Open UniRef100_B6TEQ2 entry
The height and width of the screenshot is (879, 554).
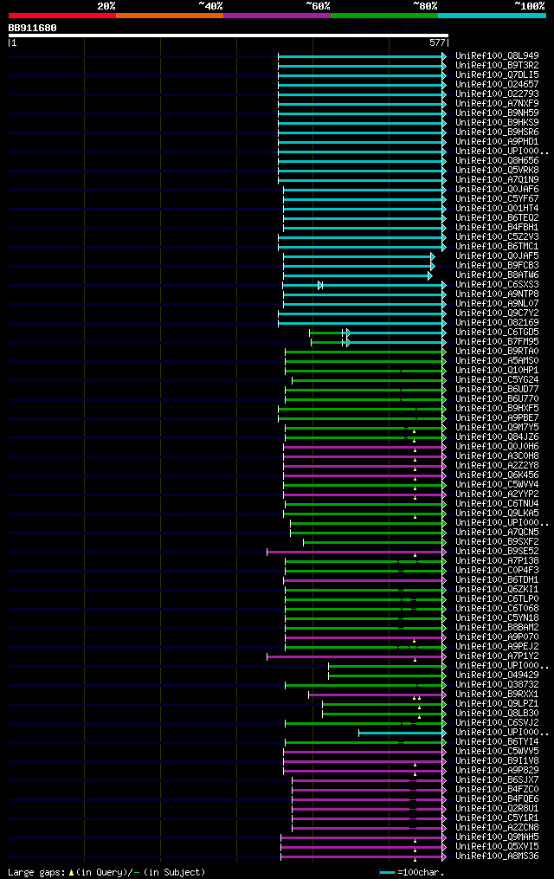497,218
